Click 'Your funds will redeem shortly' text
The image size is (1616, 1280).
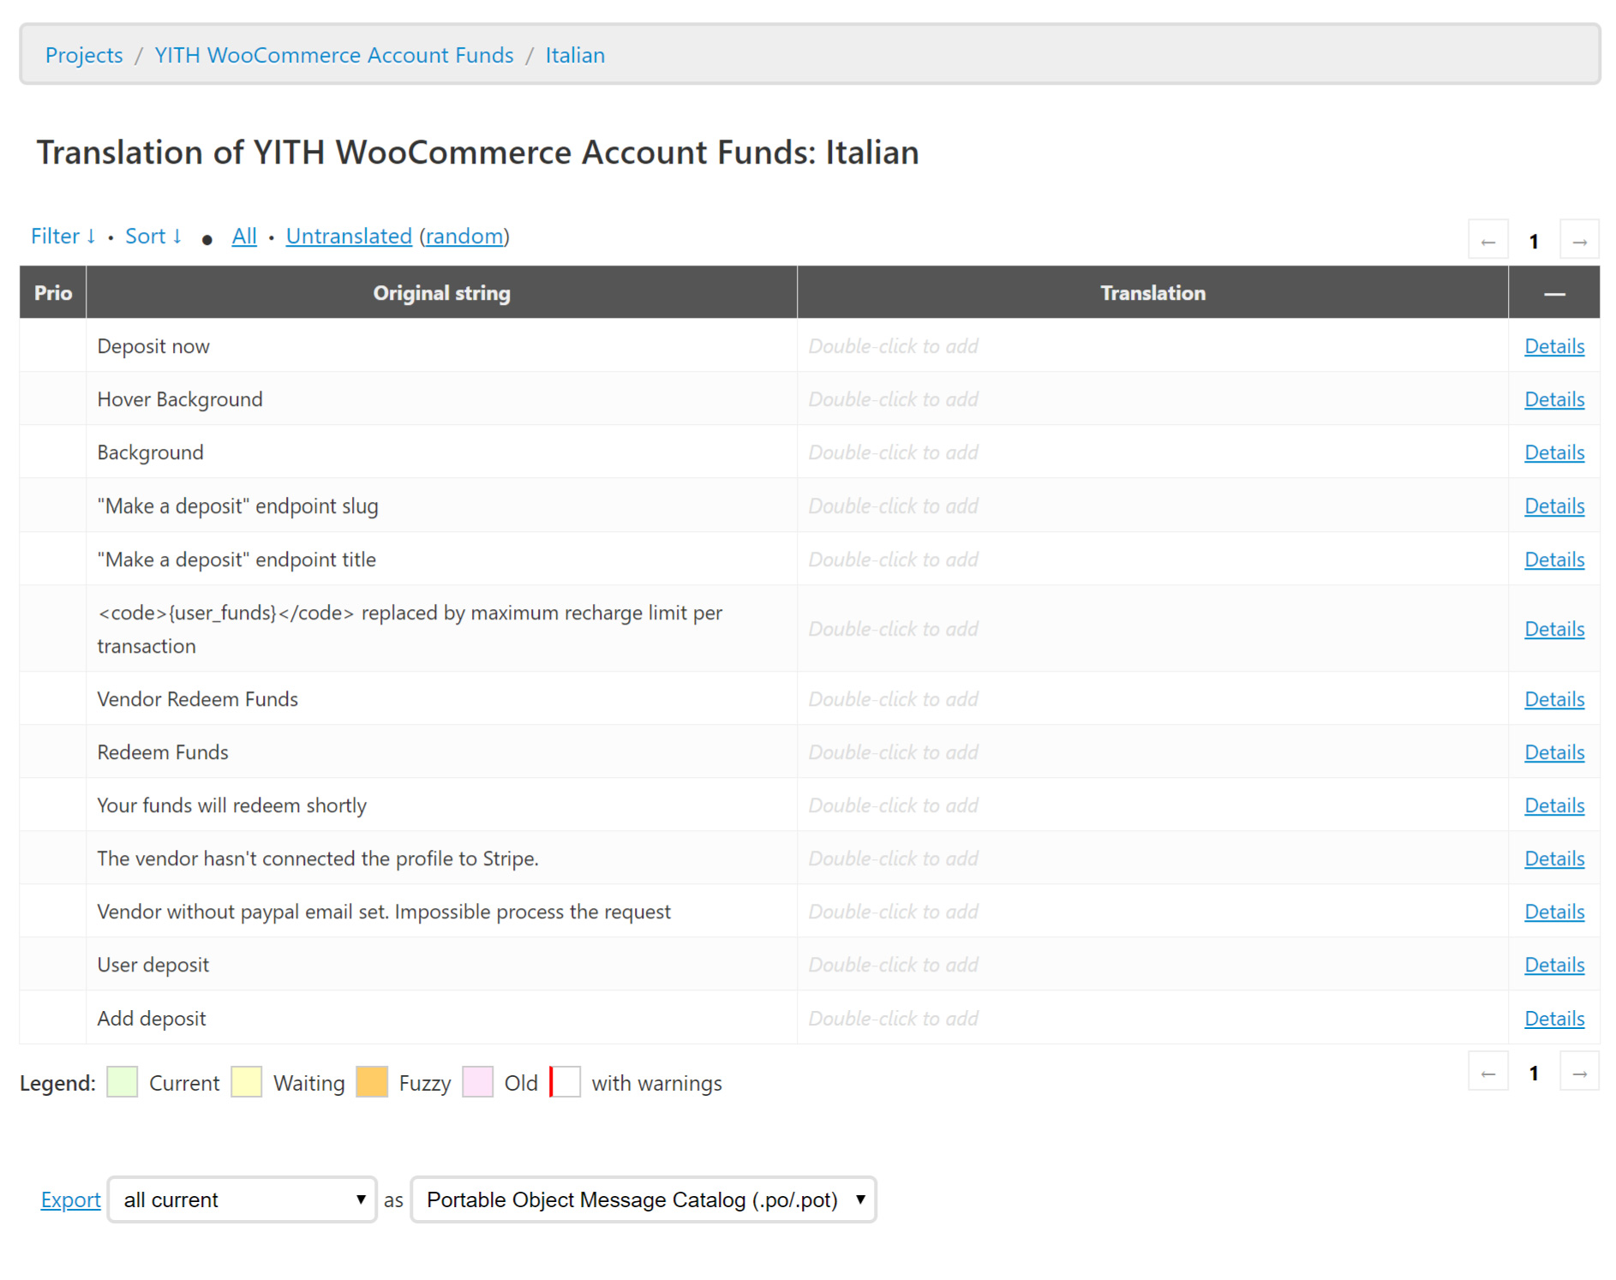231,805
